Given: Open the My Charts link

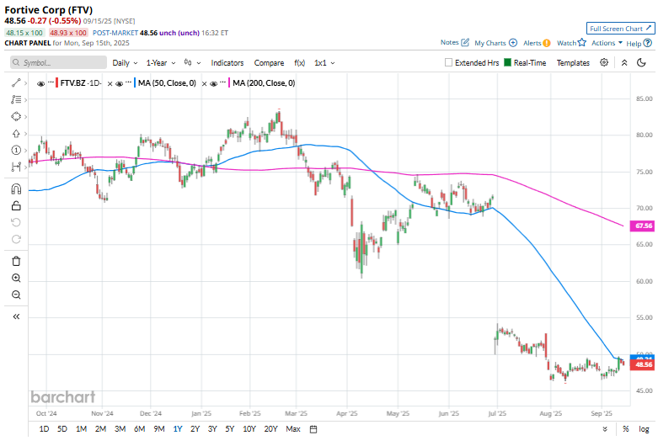Looking at the screenshot, I should click(x=490, y=43).
